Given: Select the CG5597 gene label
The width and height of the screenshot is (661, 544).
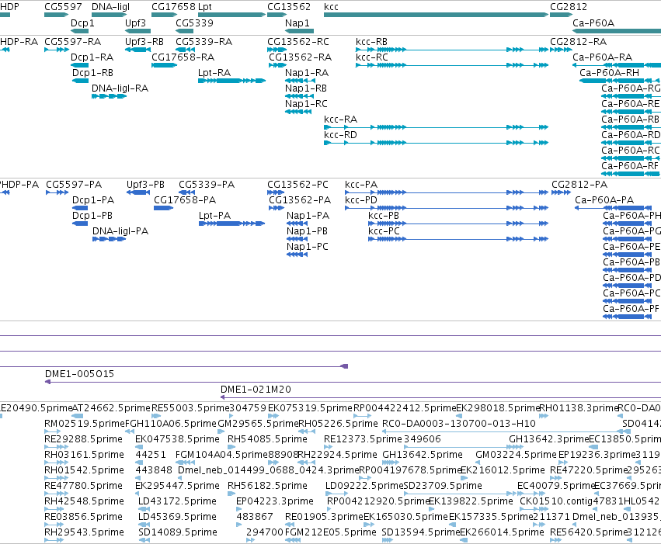Looking at the screenshot, I should pyautogui.click(x=63, y=7).
